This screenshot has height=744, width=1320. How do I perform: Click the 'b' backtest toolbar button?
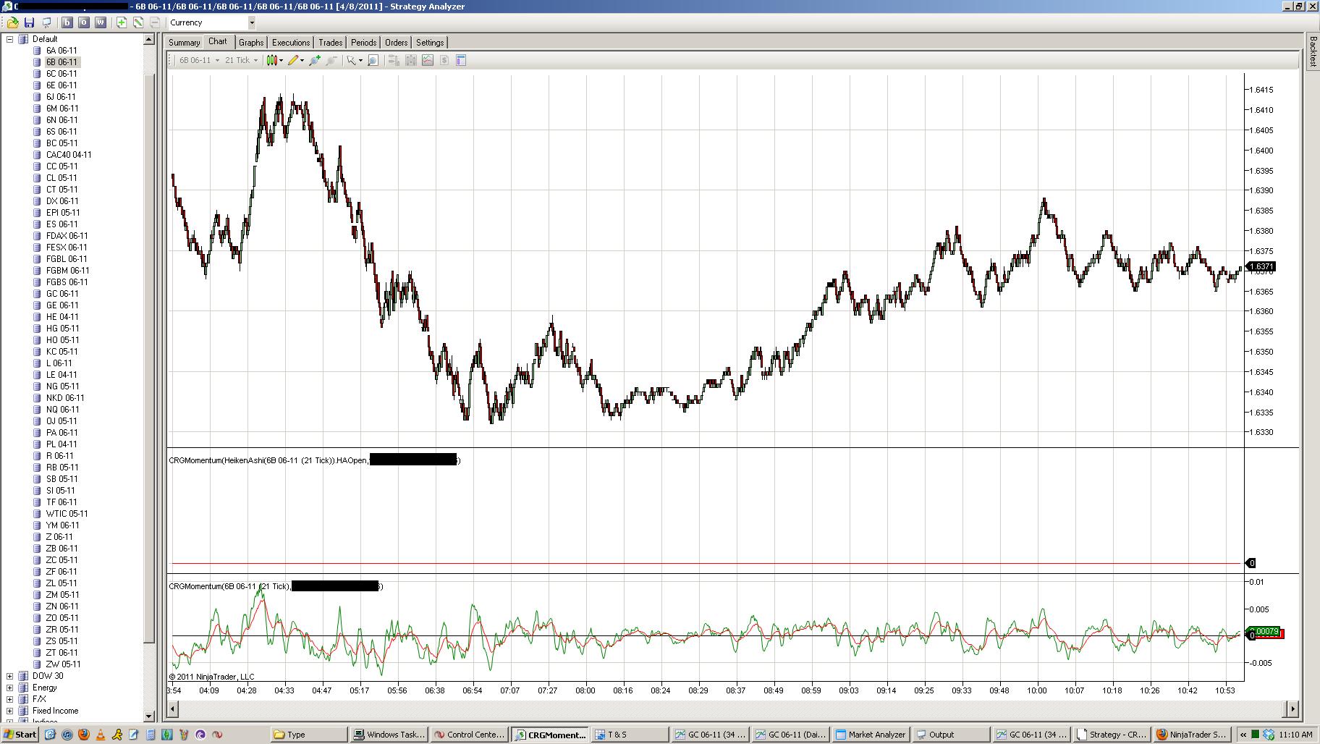[67, 22]
